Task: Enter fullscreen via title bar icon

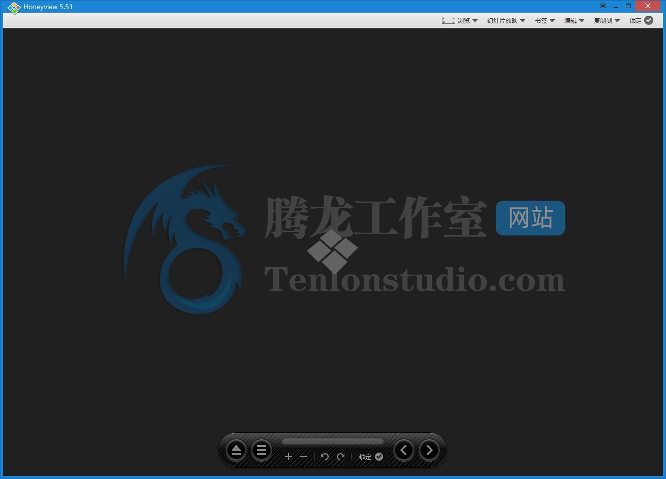Action: click(x=603, y=6)
